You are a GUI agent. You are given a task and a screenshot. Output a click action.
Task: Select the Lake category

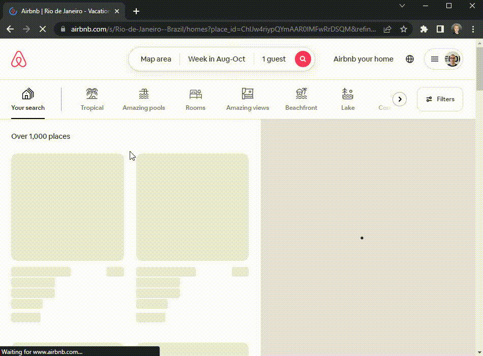348,100
